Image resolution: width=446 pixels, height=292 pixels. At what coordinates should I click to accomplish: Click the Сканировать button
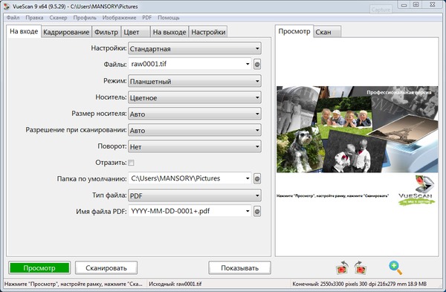[106, 267]
